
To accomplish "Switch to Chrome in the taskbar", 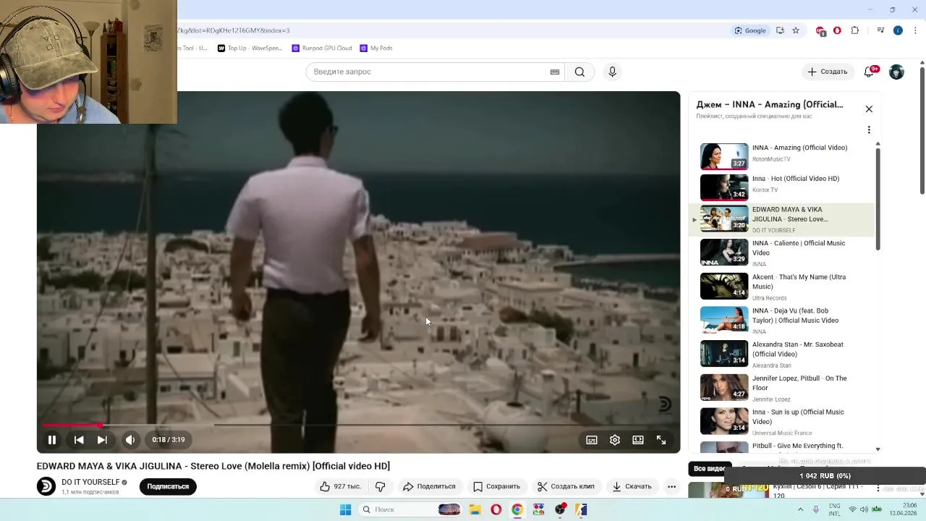I will pyautogui.click(x=517, y=509).
